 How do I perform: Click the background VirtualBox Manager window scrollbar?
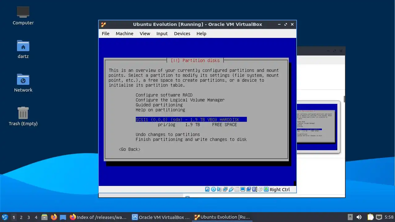tap(344, 99)
